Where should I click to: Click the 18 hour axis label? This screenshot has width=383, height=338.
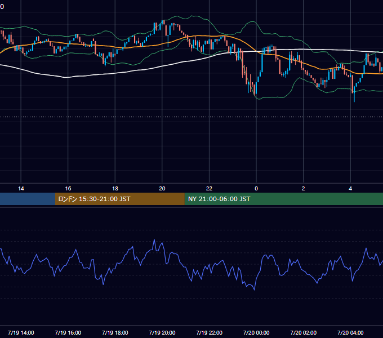click(115, 189)
